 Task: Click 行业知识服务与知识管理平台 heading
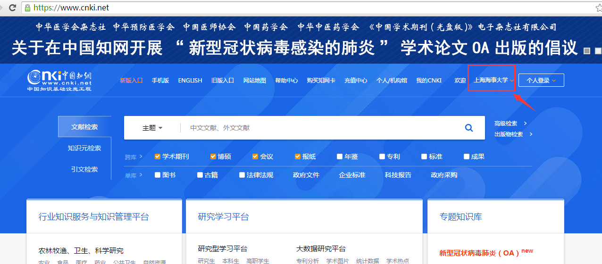click(94, 217)
